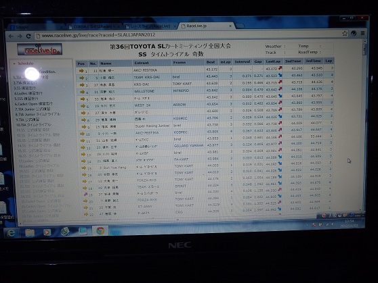Screen dimensions: 378x283
Task: Click the GILLARD YAMAHA frame cell
Action: (x=188, y=145)
